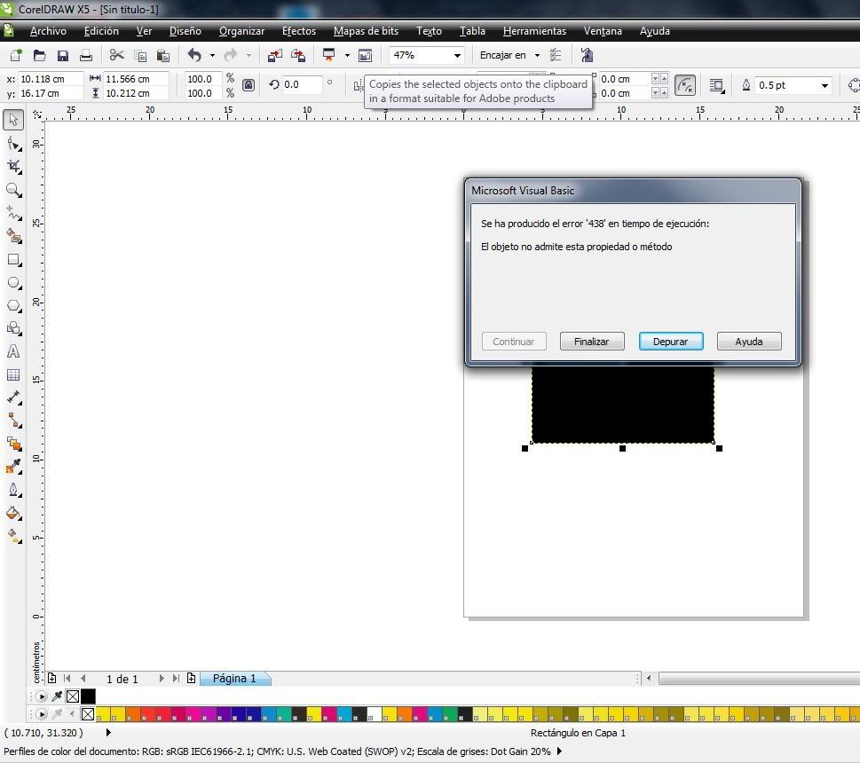This screenshot has width=860, height=763.
Task: Expand the undo history arrow
Action: tap(212, 55)
